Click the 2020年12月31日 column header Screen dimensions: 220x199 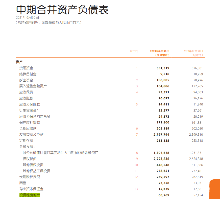tap(193, 51)
